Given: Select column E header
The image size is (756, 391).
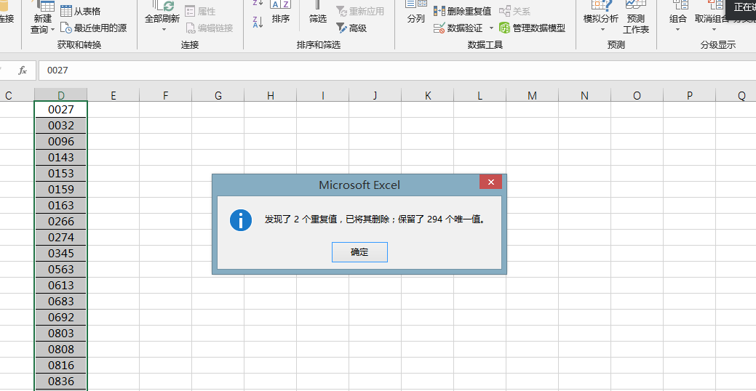Looking at the screenshot, I should coord(114,95).
